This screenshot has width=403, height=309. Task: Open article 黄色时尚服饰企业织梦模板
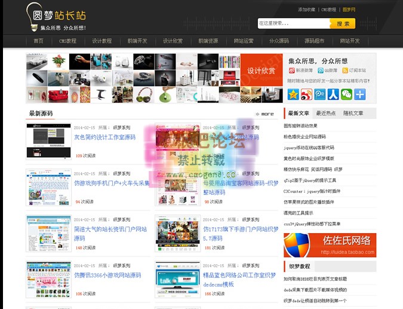click(309, 158)
